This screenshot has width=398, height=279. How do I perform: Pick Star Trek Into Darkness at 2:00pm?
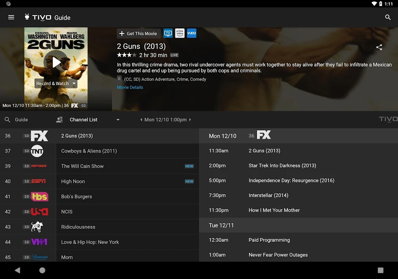click(282, 165)
